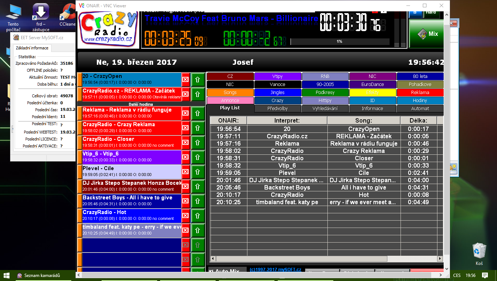Move Plevel - Cile up
Image resolution: width=497 pixels, height=281 pixels.
pos(198,172)
